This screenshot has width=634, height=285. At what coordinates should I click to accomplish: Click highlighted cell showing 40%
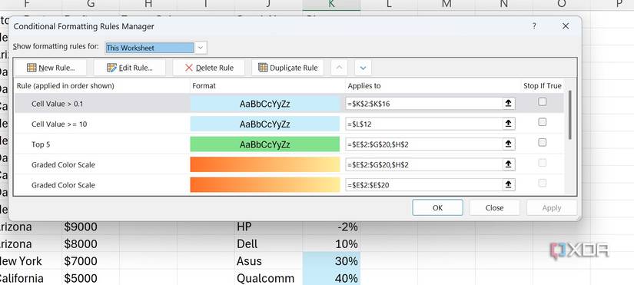tap(331, 278)
